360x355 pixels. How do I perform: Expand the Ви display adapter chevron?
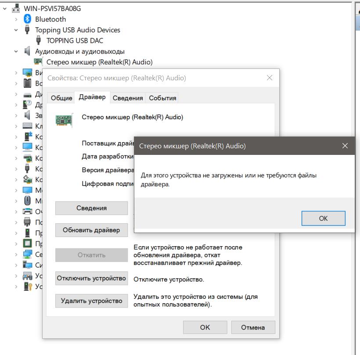[x=16, y=73]
